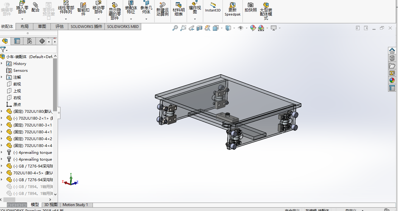
Task: Open the Motion Study 1 tab
Action: point(75,205)
